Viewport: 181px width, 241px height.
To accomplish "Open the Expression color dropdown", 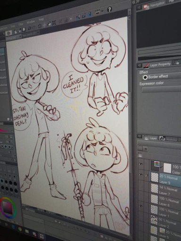I will coord(161,89).
